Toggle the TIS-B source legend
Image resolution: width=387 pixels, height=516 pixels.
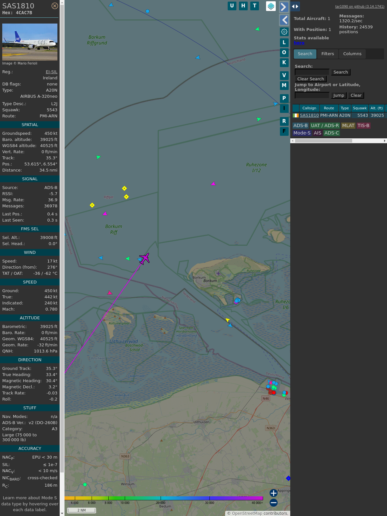pos(363,126)
